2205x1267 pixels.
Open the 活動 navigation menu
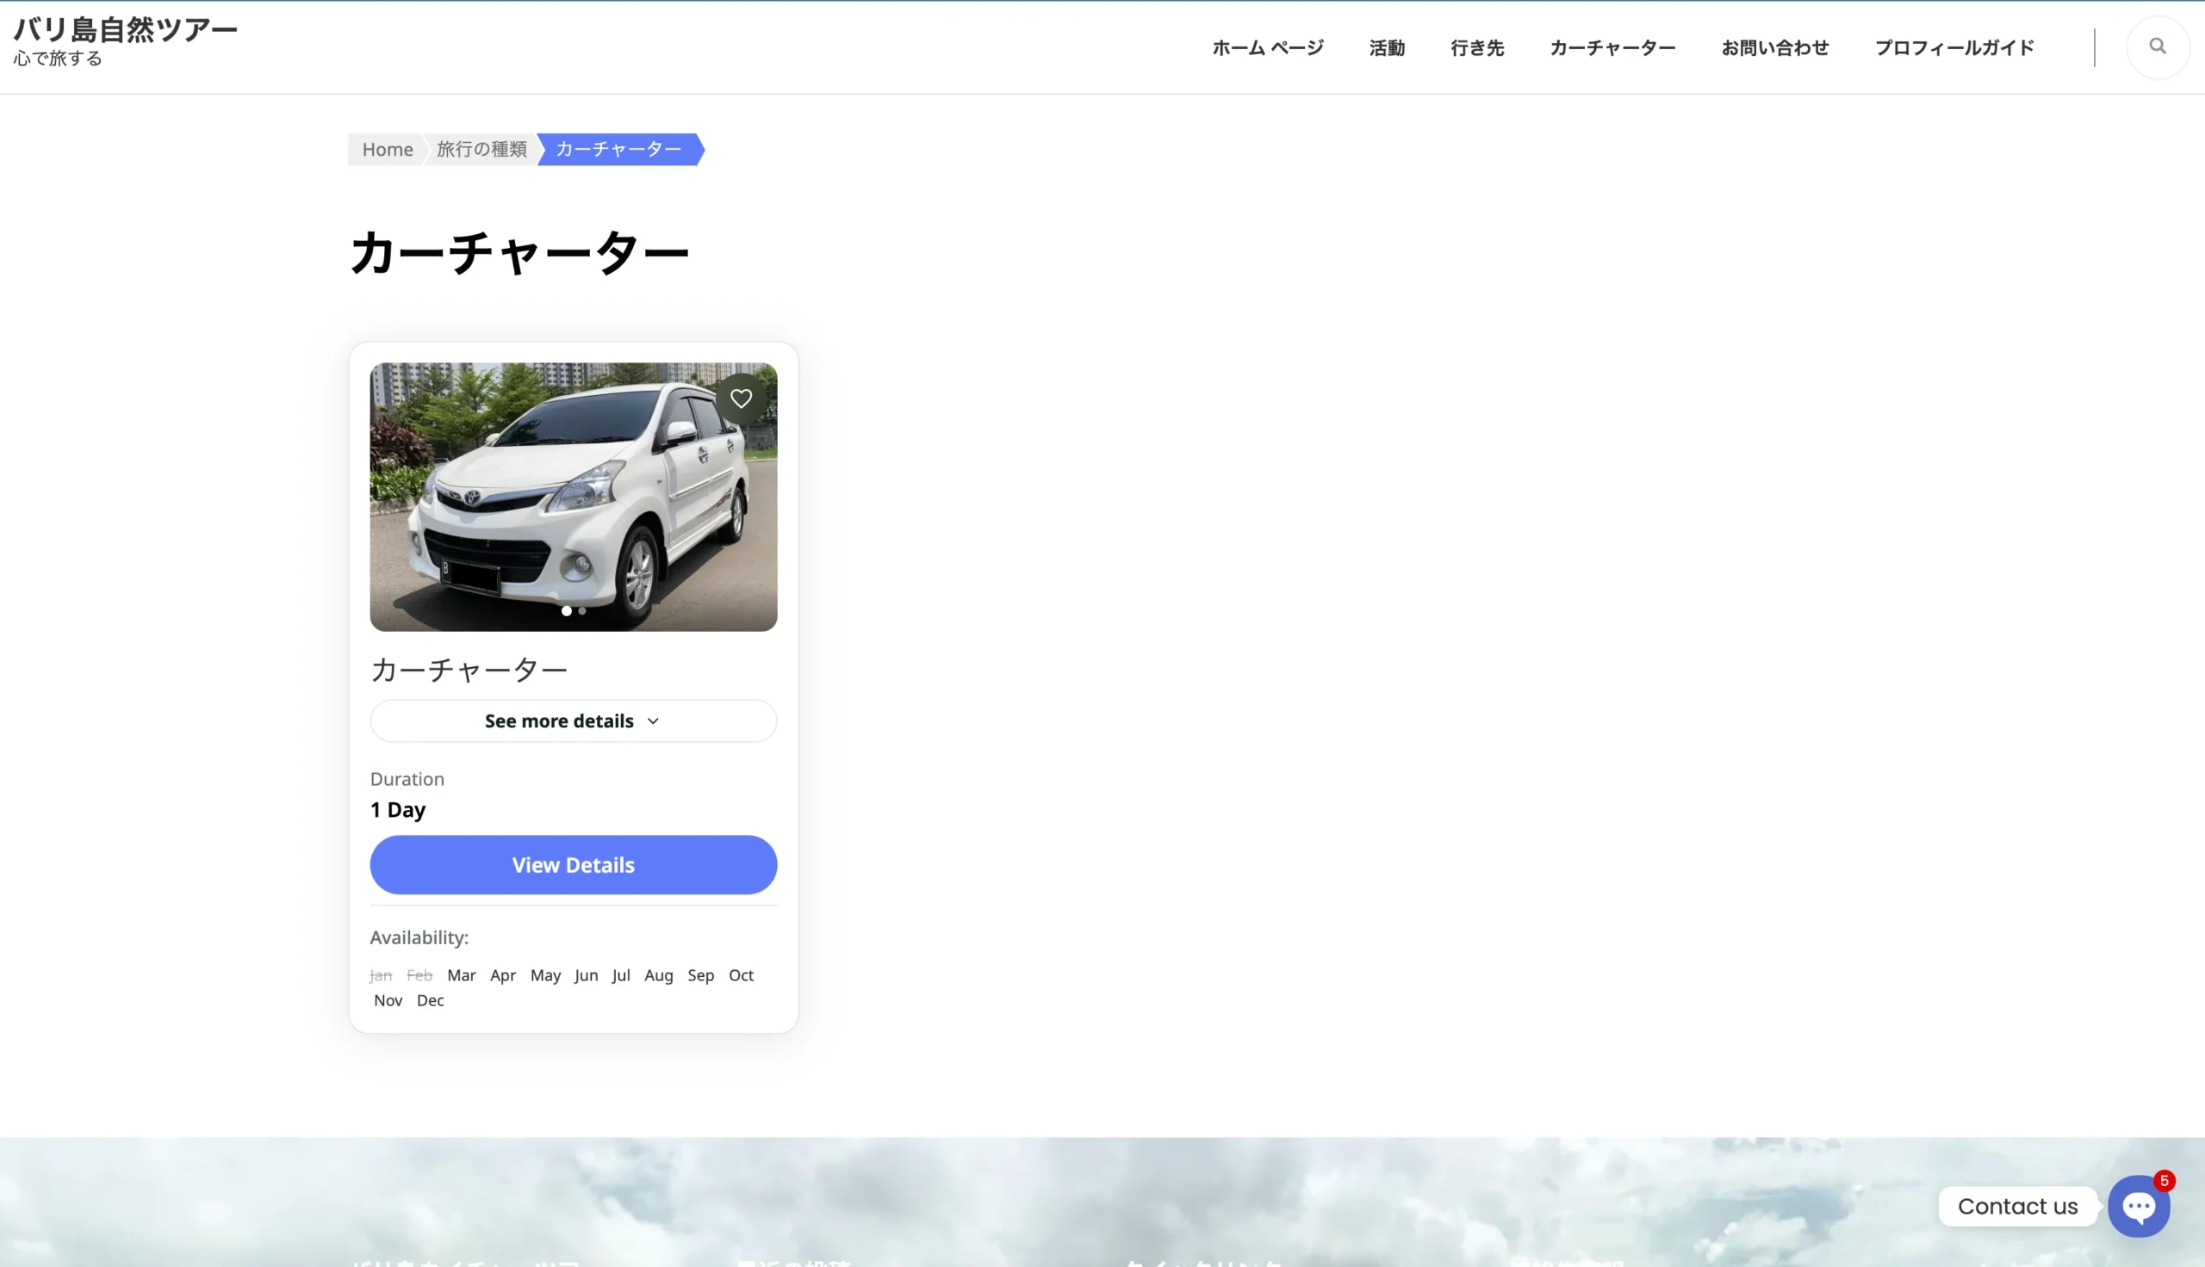[1386, 48]
